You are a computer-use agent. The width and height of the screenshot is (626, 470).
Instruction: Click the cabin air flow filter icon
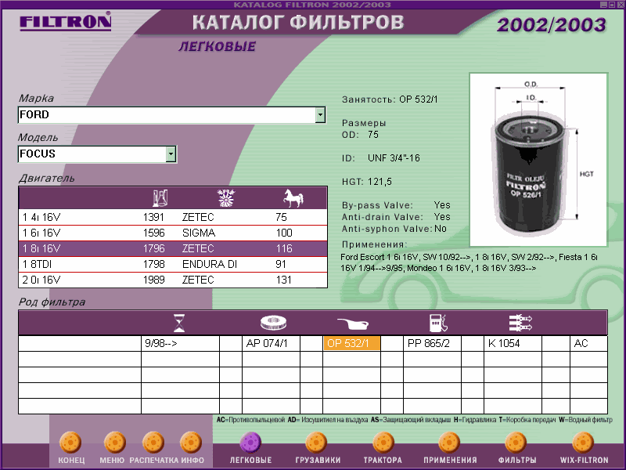pos(520,323)
